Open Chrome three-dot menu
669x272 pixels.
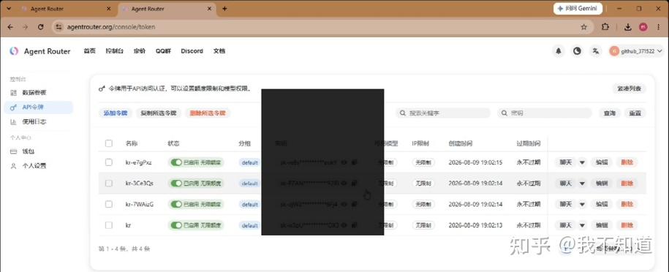pyautogui.click(x=659, y=27)
